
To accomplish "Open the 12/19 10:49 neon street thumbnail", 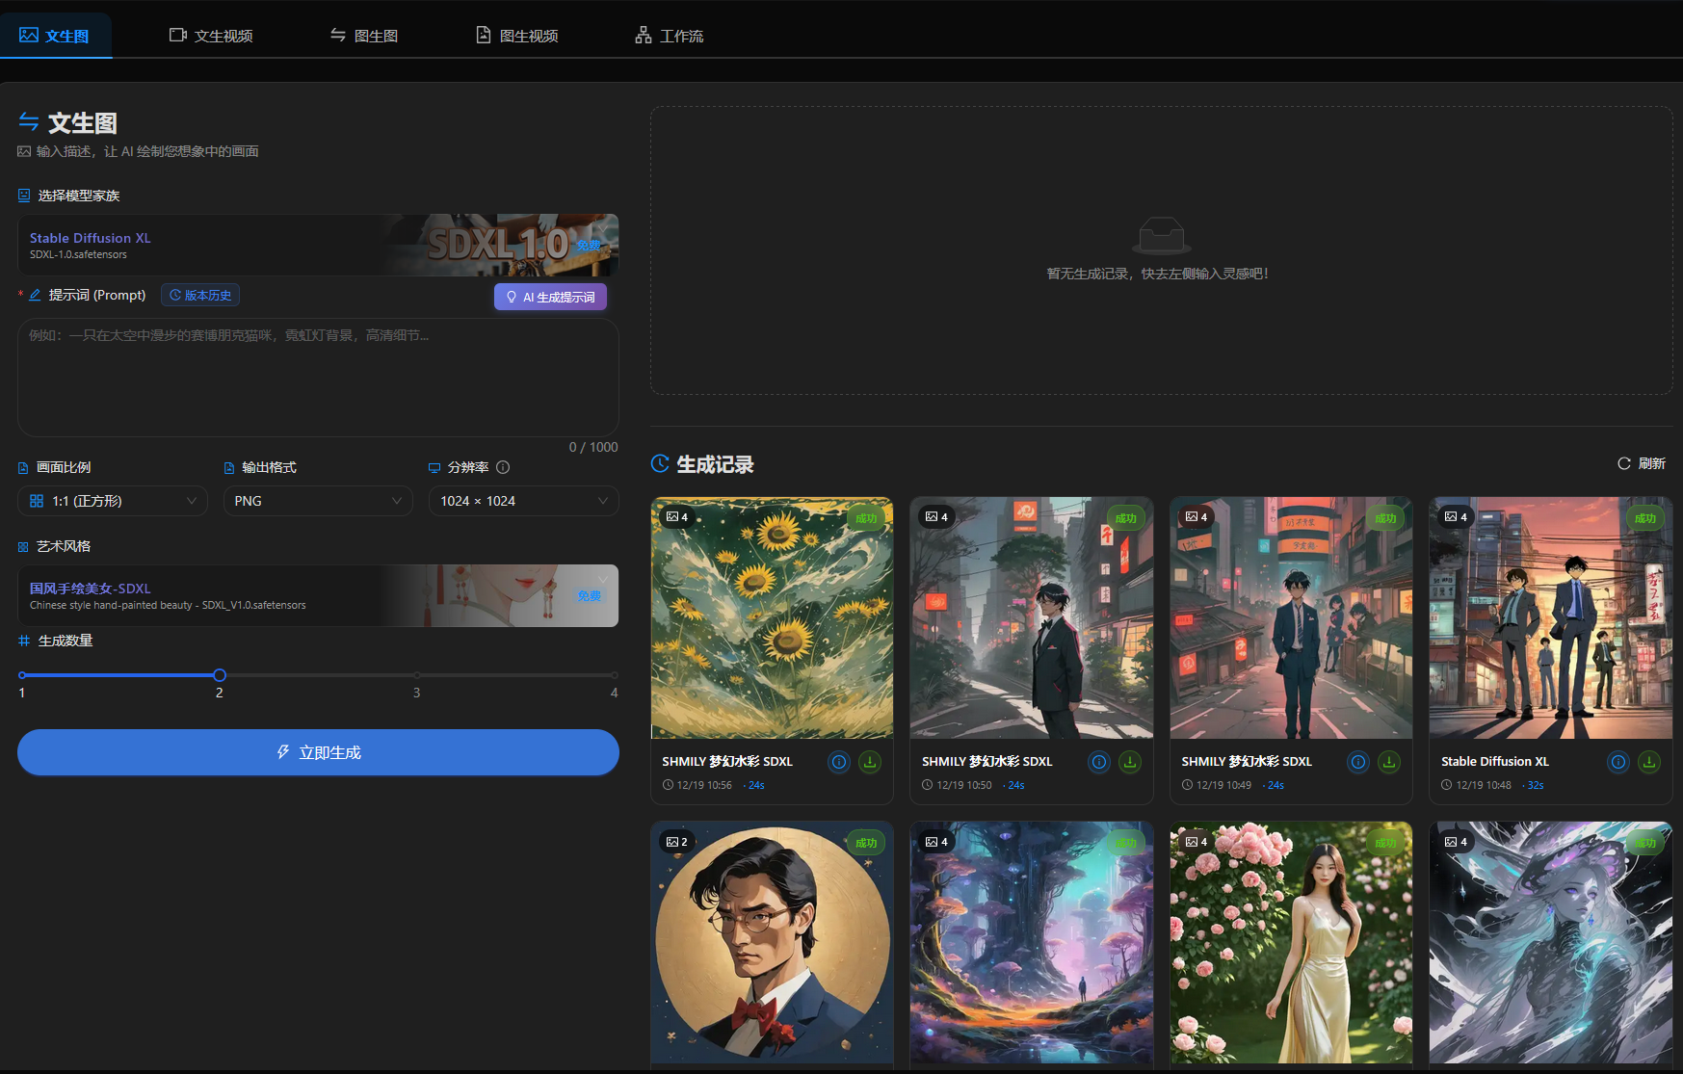I will point(1291,617).
